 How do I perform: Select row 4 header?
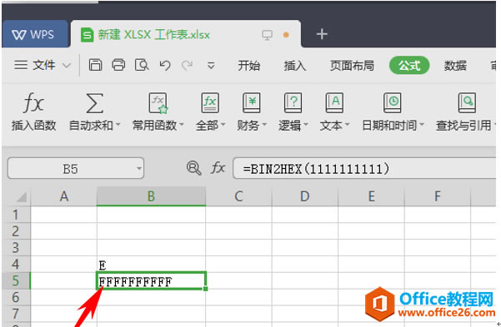[15, 265]
